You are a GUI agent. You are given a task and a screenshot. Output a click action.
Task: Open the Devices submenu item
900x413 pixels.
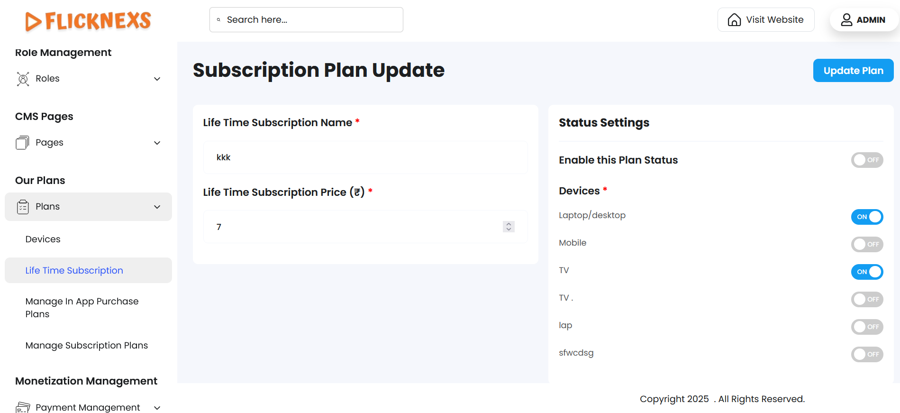coord(43,239)
